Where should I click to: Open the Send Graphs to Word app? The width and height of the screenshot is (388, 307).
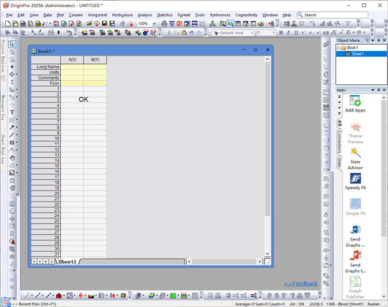click(x=355, y=236)
